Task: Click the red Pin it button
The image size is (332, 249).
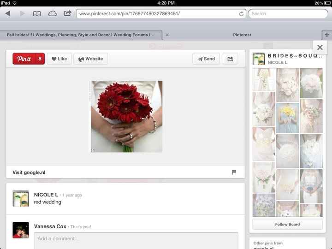Action: tap(24, 59)
